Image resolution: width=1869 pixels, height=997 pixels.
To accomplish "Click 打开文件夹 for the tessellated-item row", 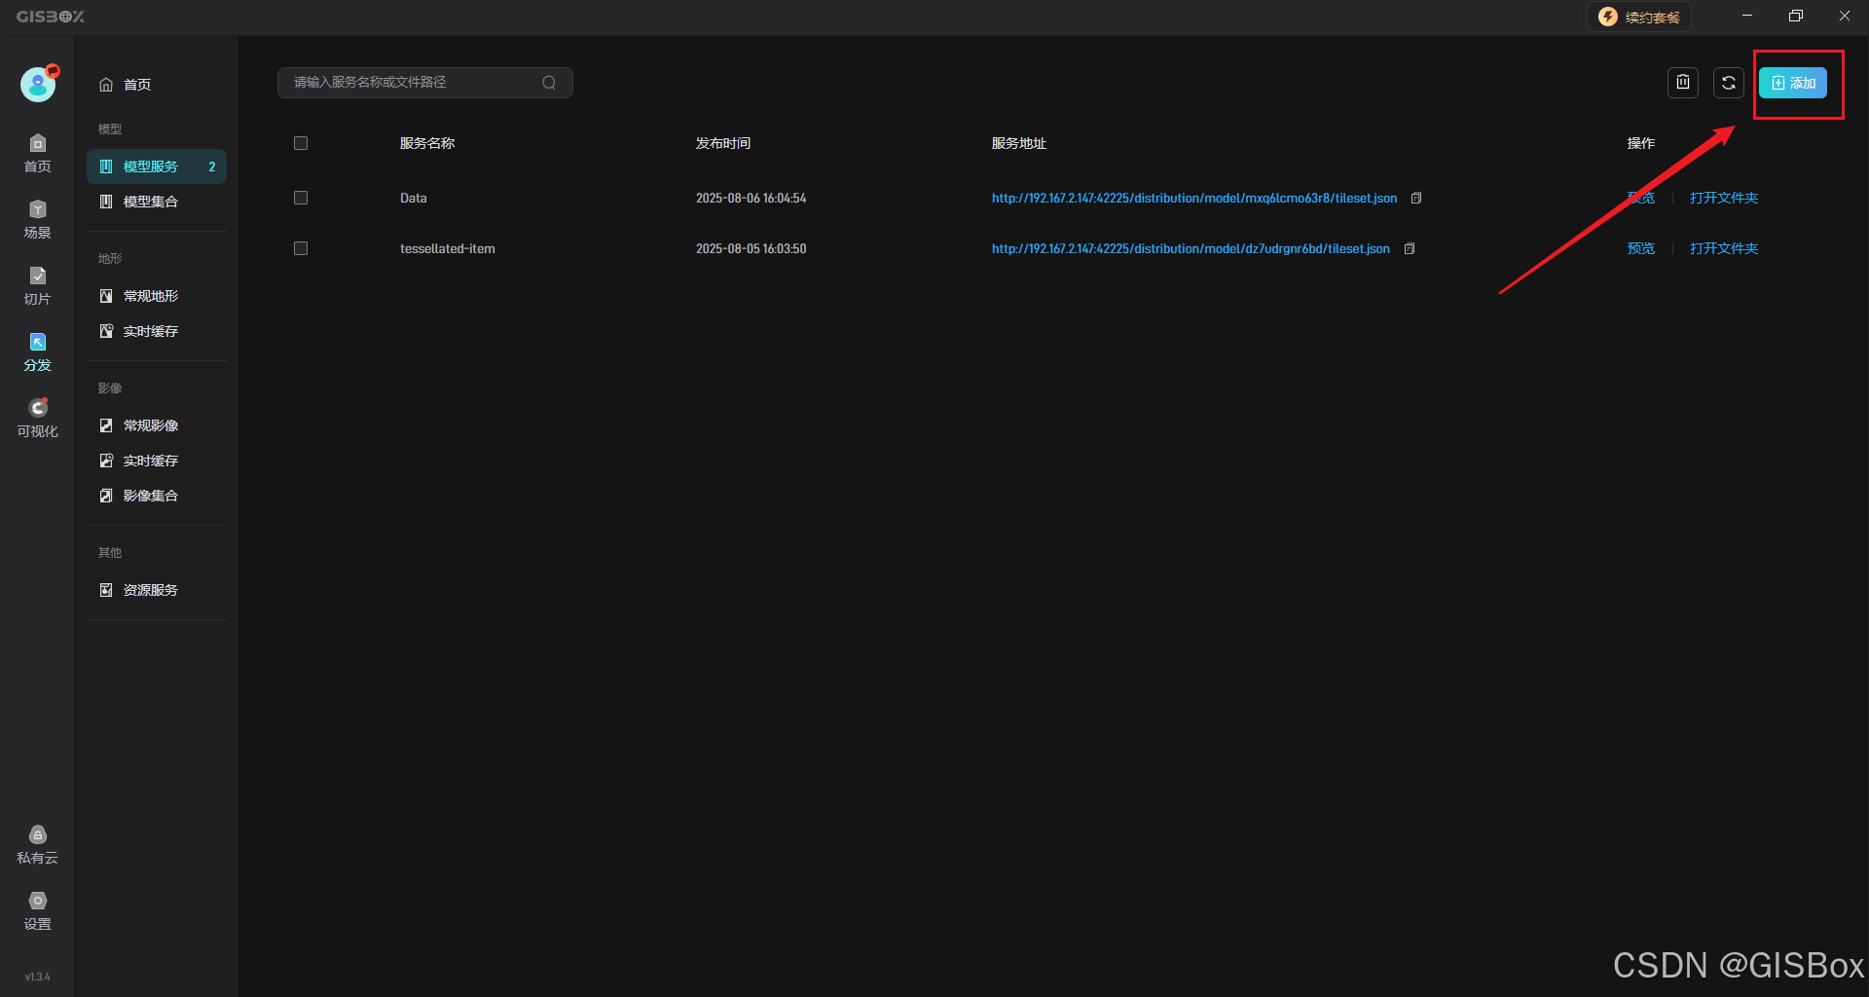I will point(1724,248).
